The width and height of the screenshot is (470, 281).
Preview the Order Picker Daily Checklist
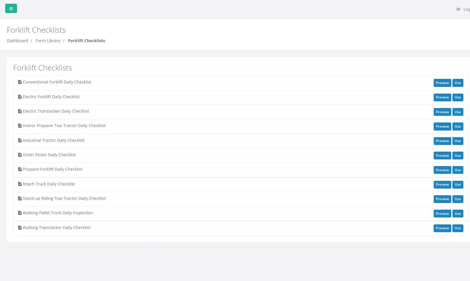click(442, 156)
